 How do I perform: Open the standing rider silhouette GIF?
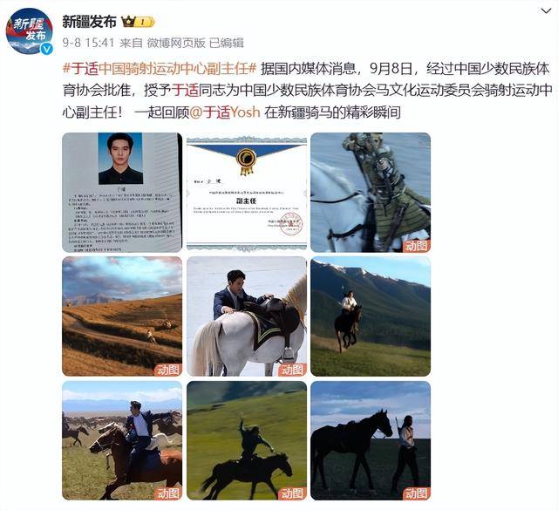click(247, 440)
